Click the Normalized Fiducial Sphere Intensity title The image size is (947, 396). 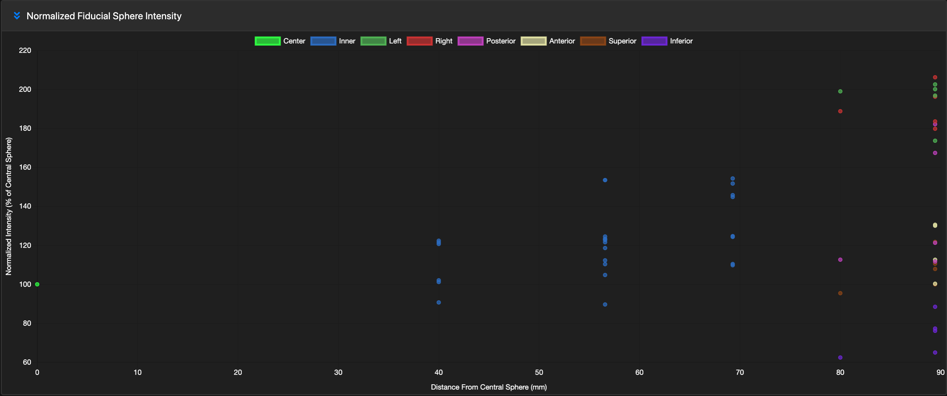pyautogui.click(x=103, y=16)
